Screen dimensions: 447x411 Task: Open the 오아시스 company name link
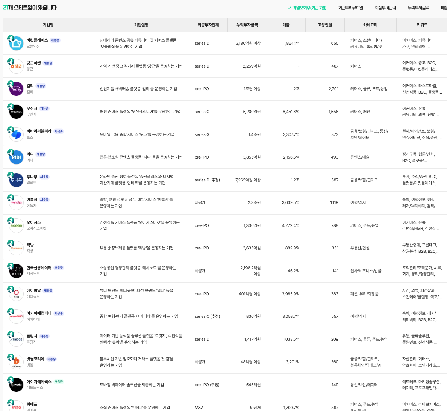(33, 222)
